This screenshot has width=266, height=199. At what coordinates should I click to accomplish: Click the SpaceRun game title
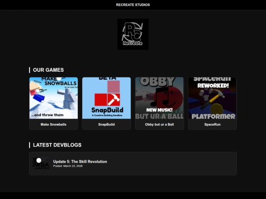click(212, 124)
